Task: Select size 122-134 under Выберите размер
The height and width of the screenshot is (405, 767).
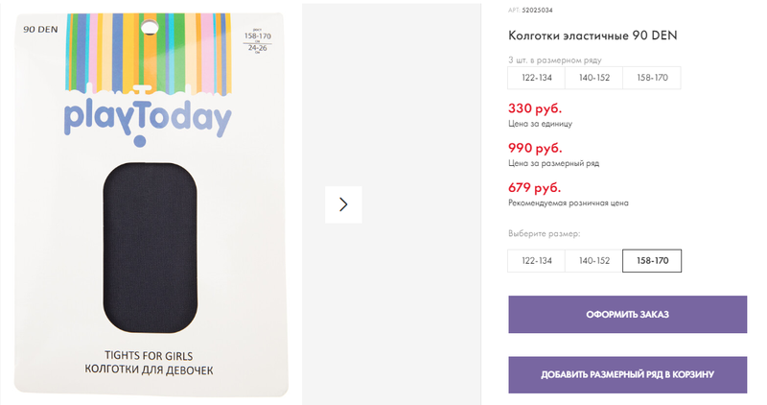Action: (536, 260)
